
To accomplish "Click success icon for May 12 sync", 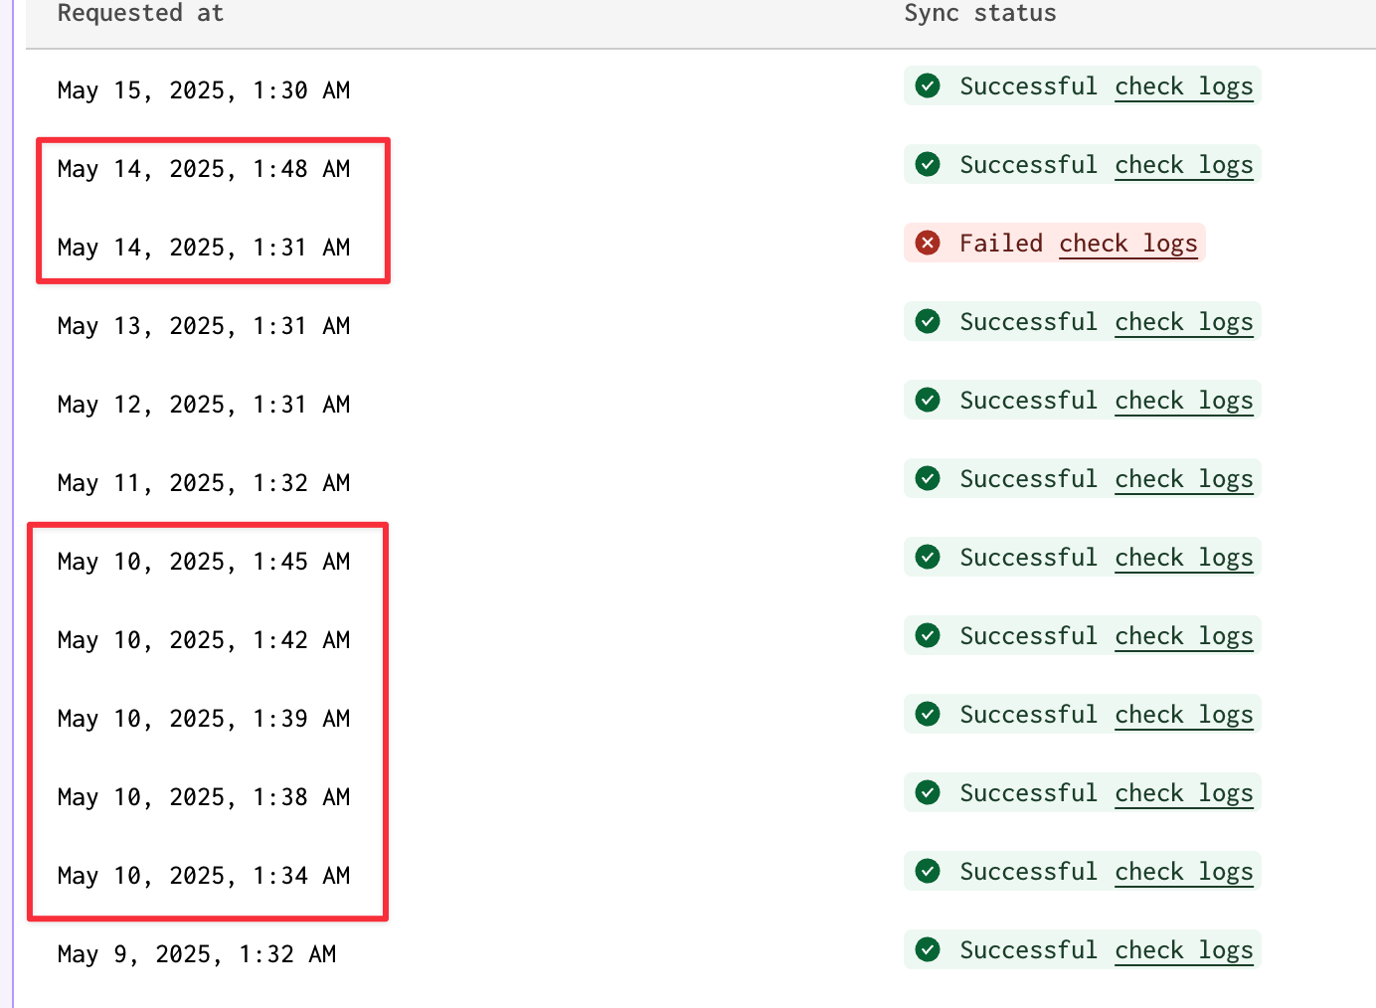I will [928, 401].
